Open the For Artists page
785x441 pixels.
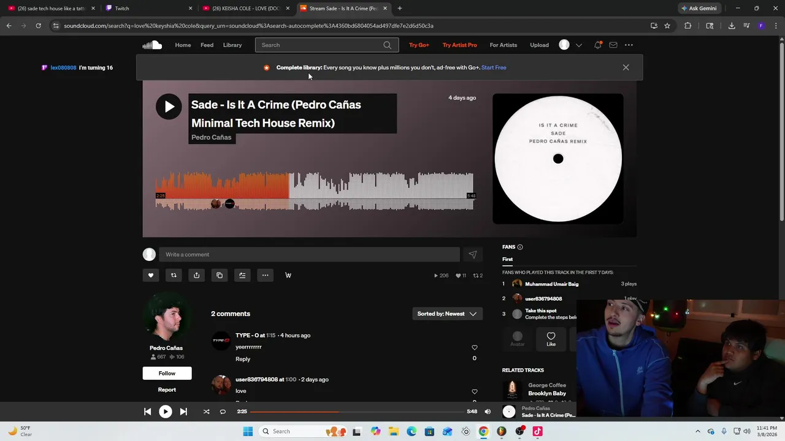[x=503, y=45]
